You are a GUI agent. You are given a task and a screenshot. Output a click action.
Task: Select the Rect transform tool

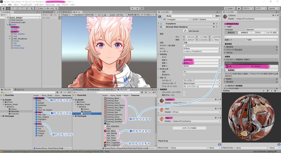coord(22,8)
